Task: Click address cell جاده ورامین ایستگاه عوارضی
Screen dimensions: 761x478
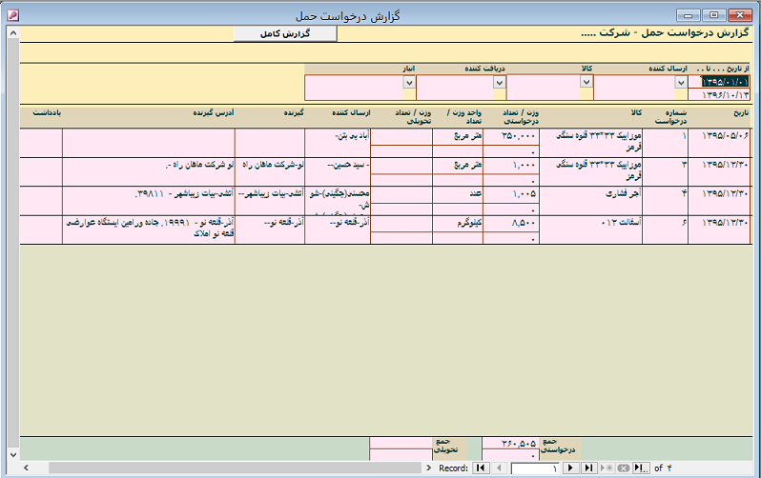Action: pyautogui.click(x=149, y=229)
